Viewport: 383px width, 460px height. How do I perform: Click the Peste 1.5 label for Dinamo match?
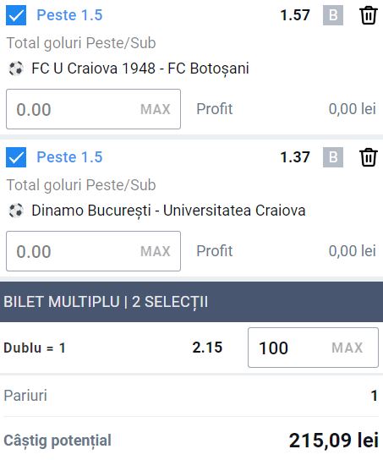click(x=69, y=157)
